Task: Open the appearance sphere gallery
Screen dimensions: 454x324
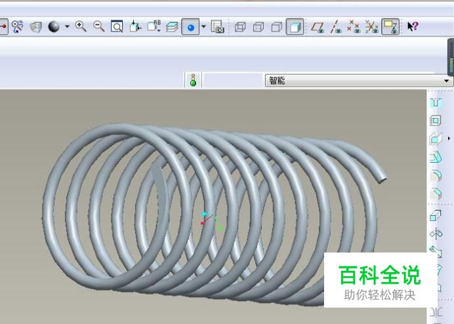Action: point(54,27)
